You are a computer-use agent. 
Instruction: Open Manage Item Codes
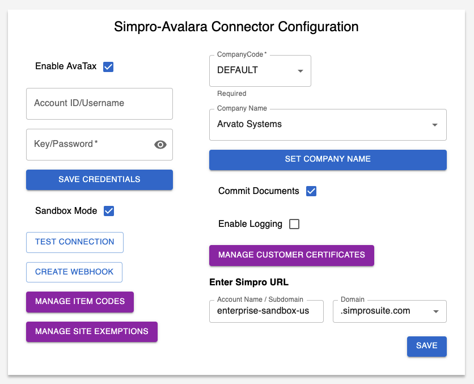(80, 302)
